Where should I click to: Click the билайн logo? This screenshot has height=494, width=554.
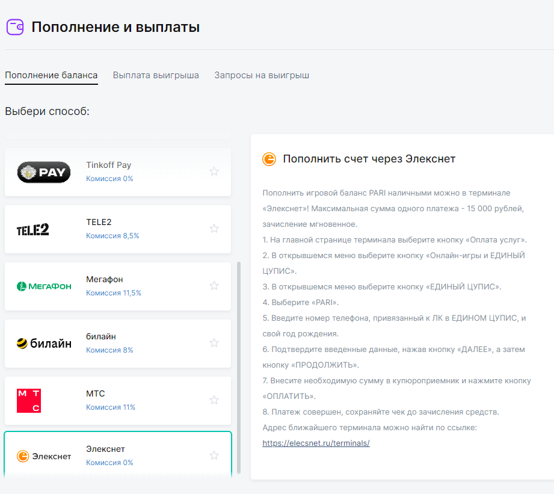click(x=44, y=343)
